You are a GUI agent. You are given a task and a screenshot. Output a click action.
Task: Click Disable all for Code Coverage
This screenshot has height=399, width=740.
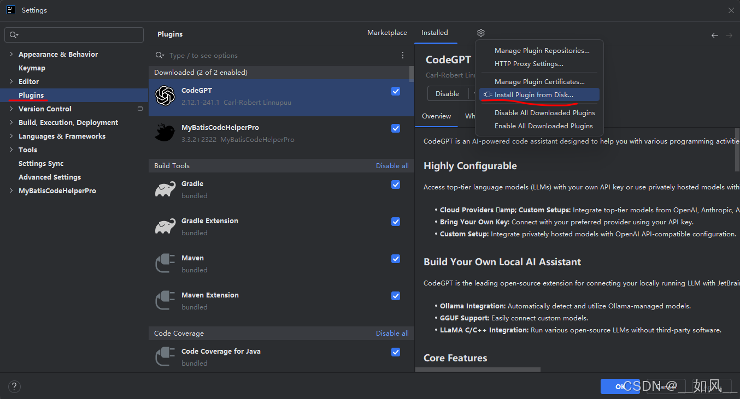point(392,333)
